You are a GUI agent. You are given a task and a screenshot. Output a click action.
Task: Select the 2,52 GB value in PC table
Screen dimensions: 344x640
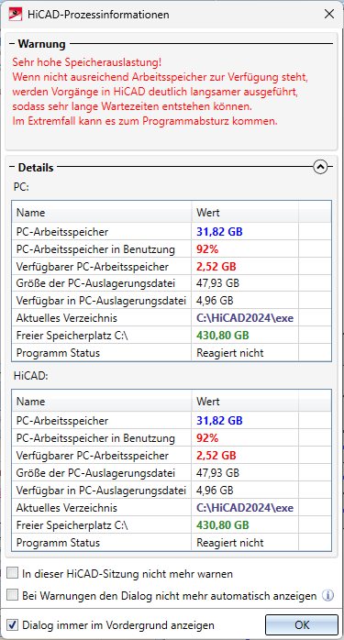click(x=216, y=267)
